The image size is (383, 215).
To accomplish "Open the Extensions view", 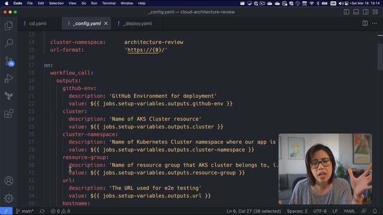I will point(9,113).
